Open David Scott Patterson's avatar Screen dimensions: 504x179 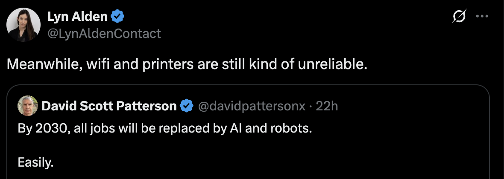pyautogui.click(x=27, y=106)
